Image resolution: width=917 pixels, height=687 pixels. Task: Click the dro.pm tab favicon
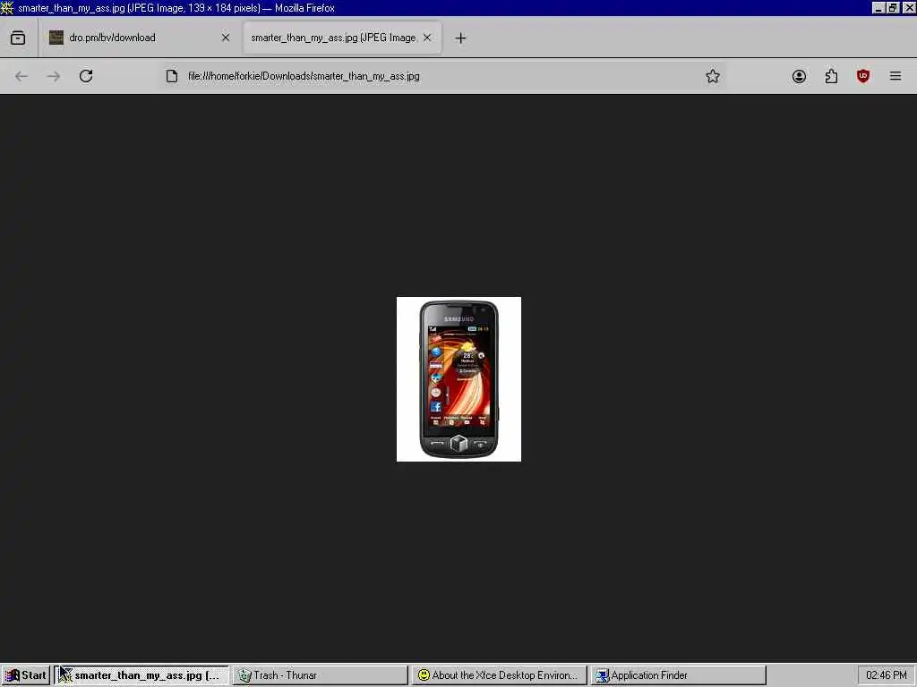point(56,38)
